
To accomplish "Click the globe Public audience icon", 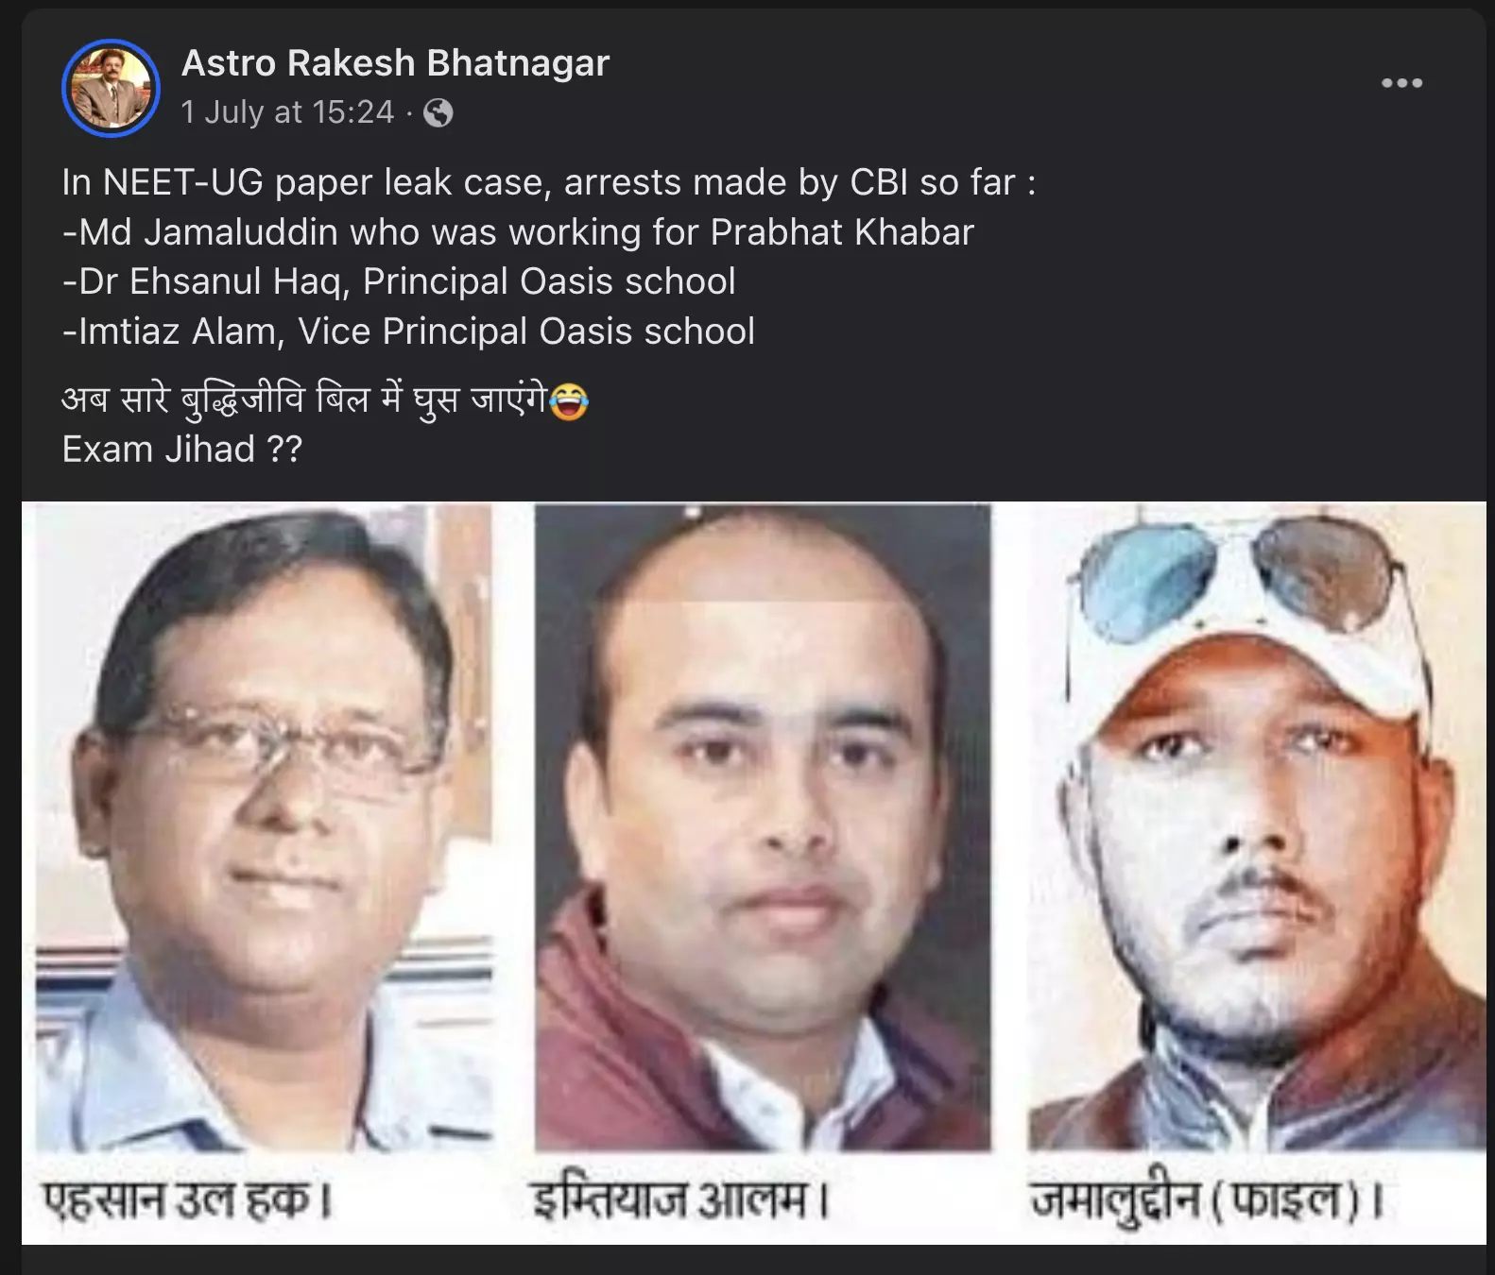I will coord(438,113).
